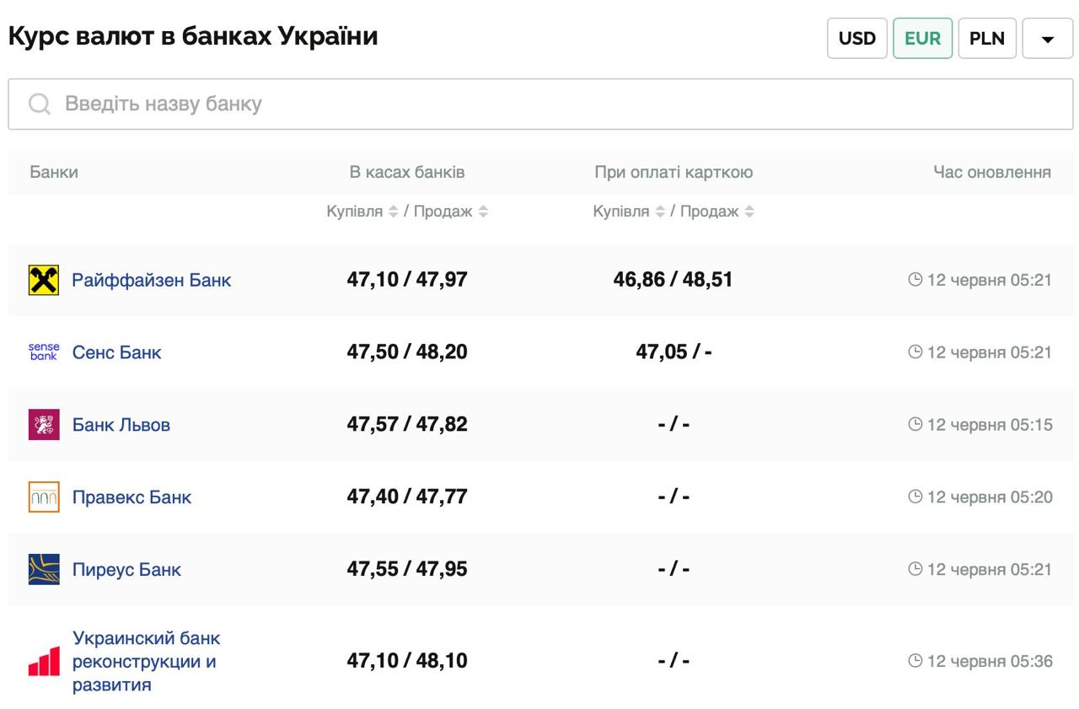Select the USD currency tab

coord(857,39)
